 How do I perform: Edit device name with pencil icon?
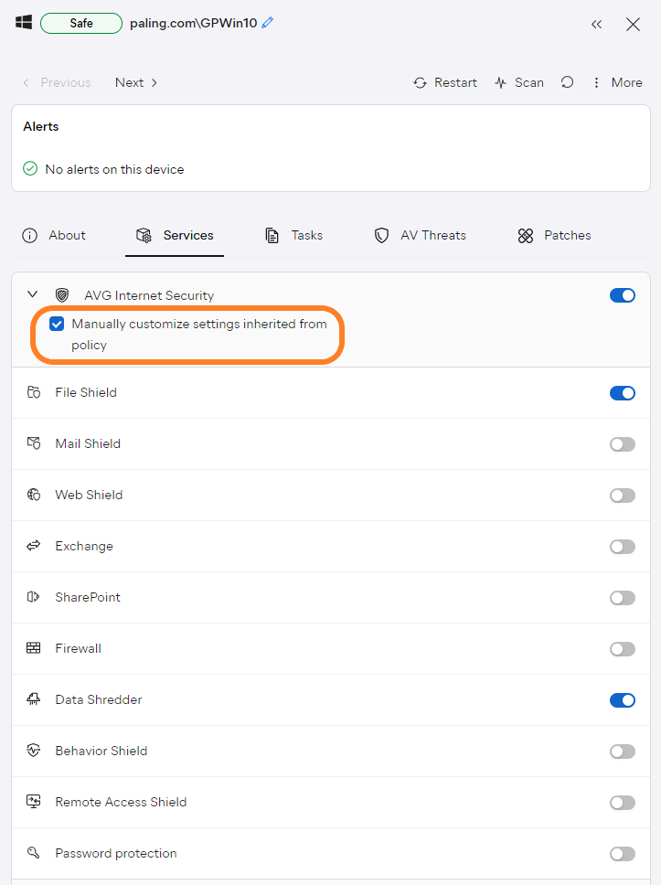pos(268,23)
